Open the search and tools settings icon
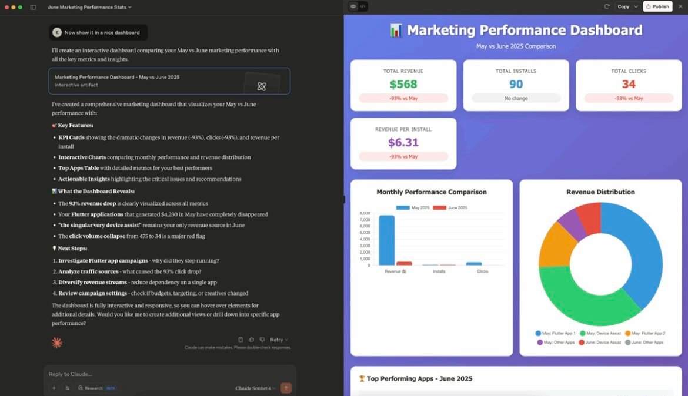Viewport: 688px width, 396px height. point(67,388)
